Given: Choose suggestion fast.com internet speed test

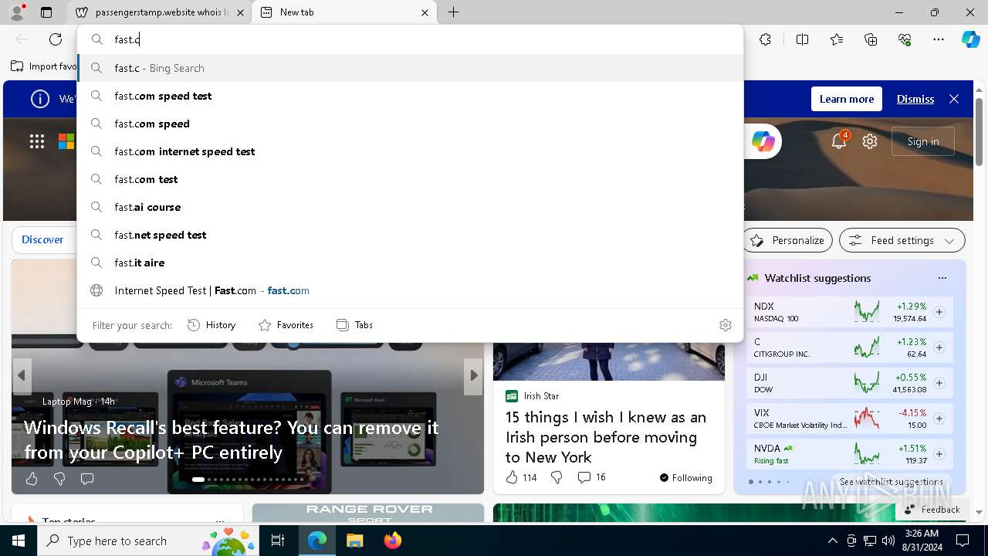Looking at the screenshot, I should (410, 151).
